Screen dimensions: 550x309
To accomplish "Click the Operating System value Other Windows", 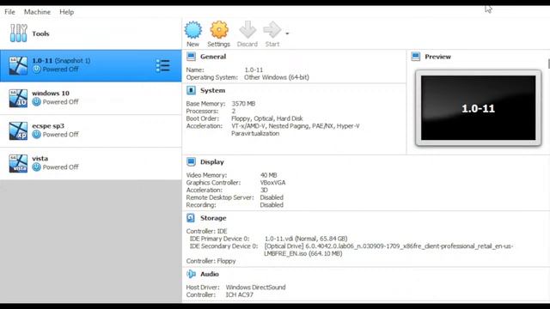I will (277, 77).
